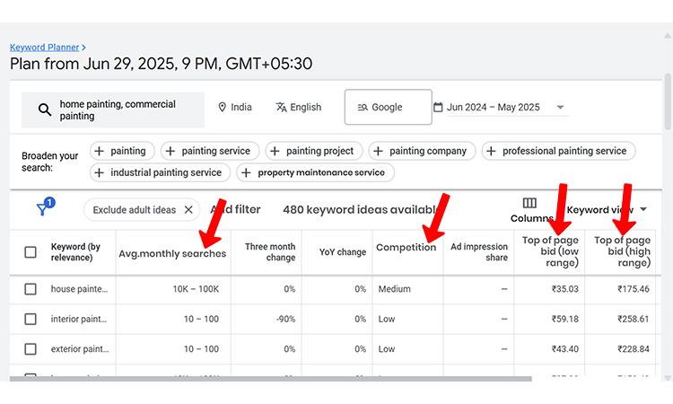Click the search magnifier icon
673x404 pixels.
point(45,110)
